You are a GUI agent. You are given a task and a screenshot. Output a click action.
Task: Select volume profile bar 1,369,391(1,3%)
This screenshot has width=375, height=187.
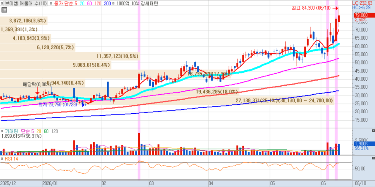19,29
